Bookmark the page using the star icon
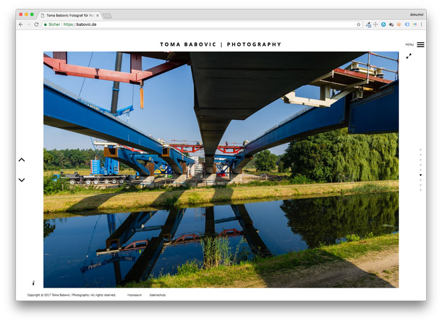 click(x=359, y=25)
